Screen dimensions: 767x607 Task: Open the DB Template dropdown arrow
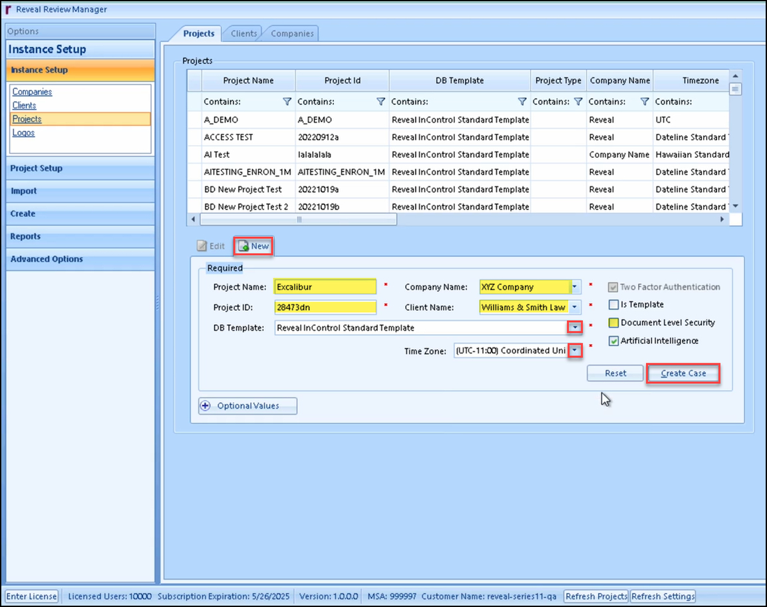pyautogui.click(x=574, y=327)
